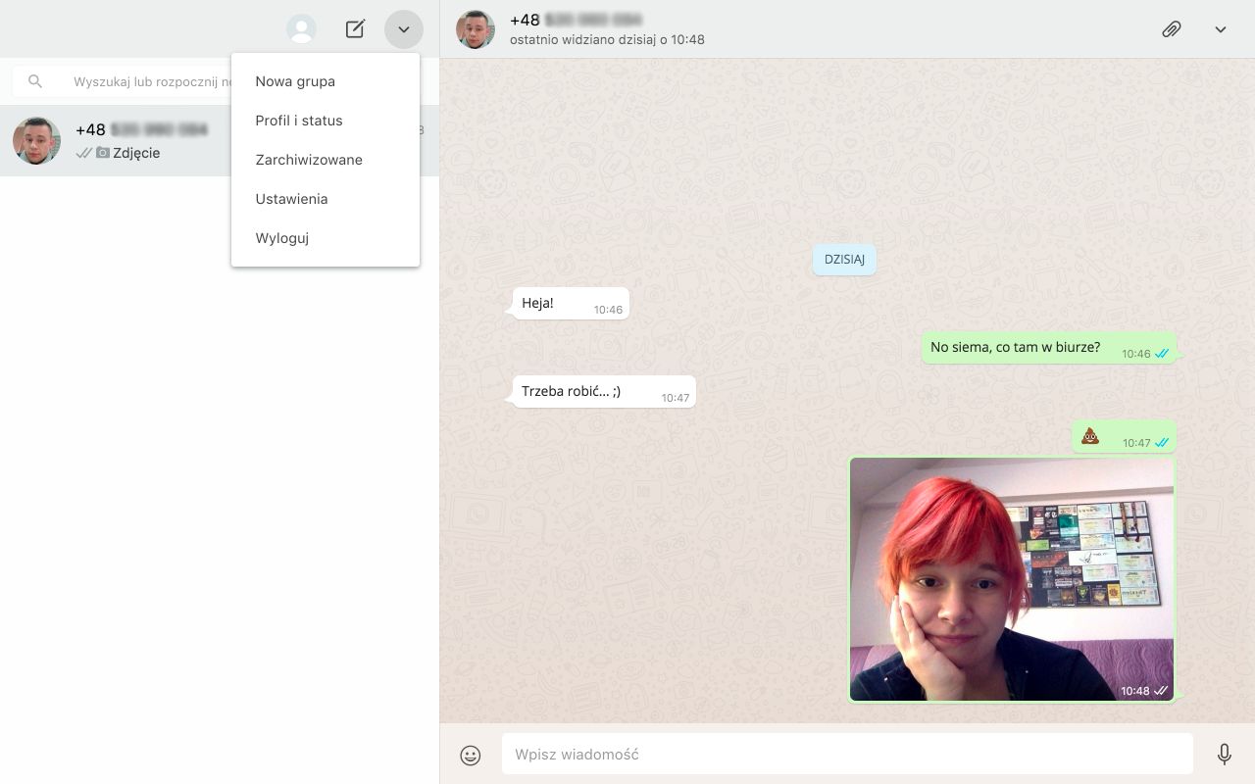Select Wyloguj to log out
Image resolution: width=1255 pixels, height=784 pixels.
point(326,238)
